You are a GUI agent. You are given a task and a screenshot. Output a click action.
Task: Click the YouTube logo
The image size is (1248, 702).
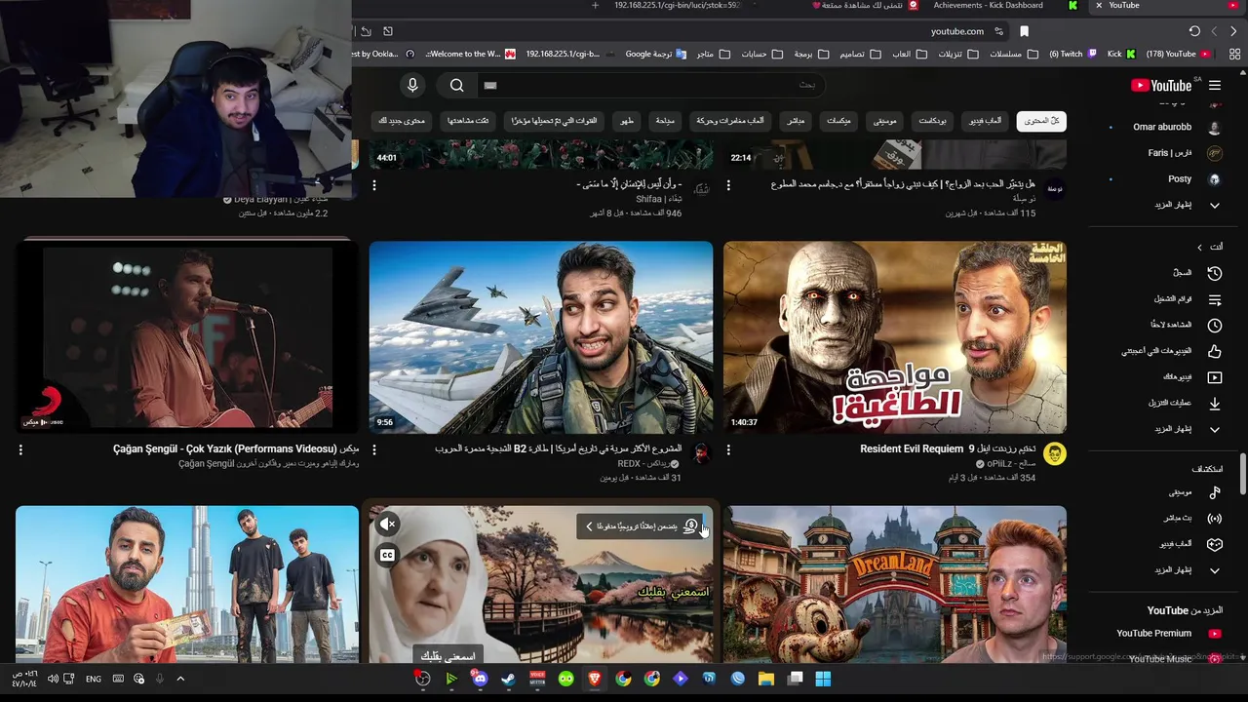pyautogui.click(x=1161, y=86)
